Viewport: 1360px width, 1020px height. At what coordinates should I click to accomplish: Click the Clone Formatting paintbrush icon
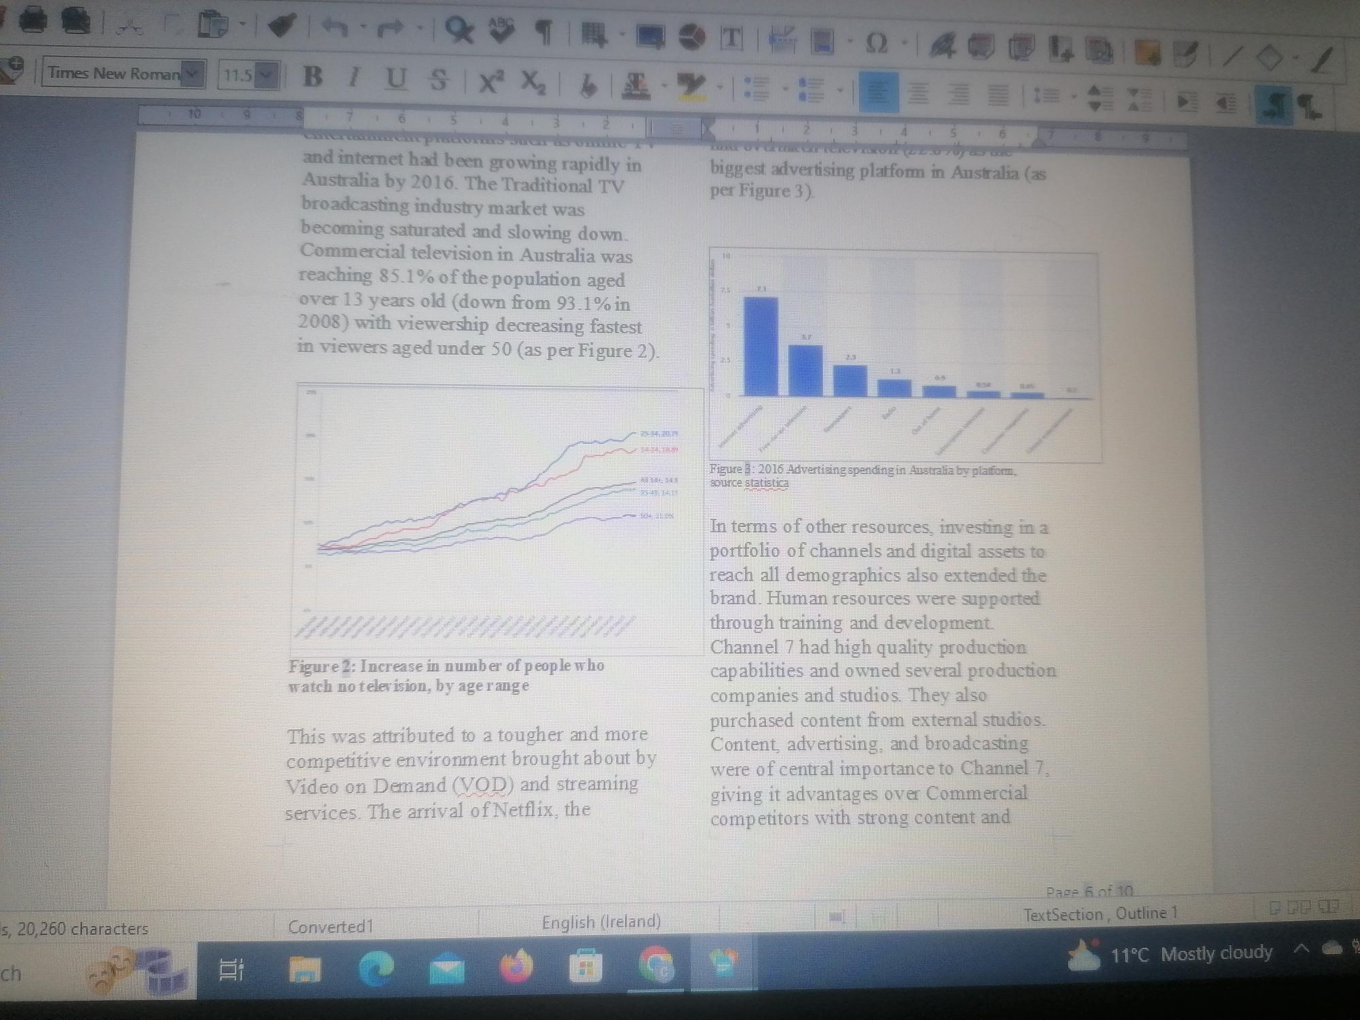pos(282,26)
